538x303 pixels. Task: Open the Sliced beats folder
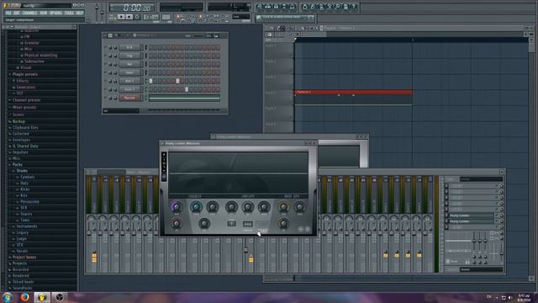click(23, 282)
